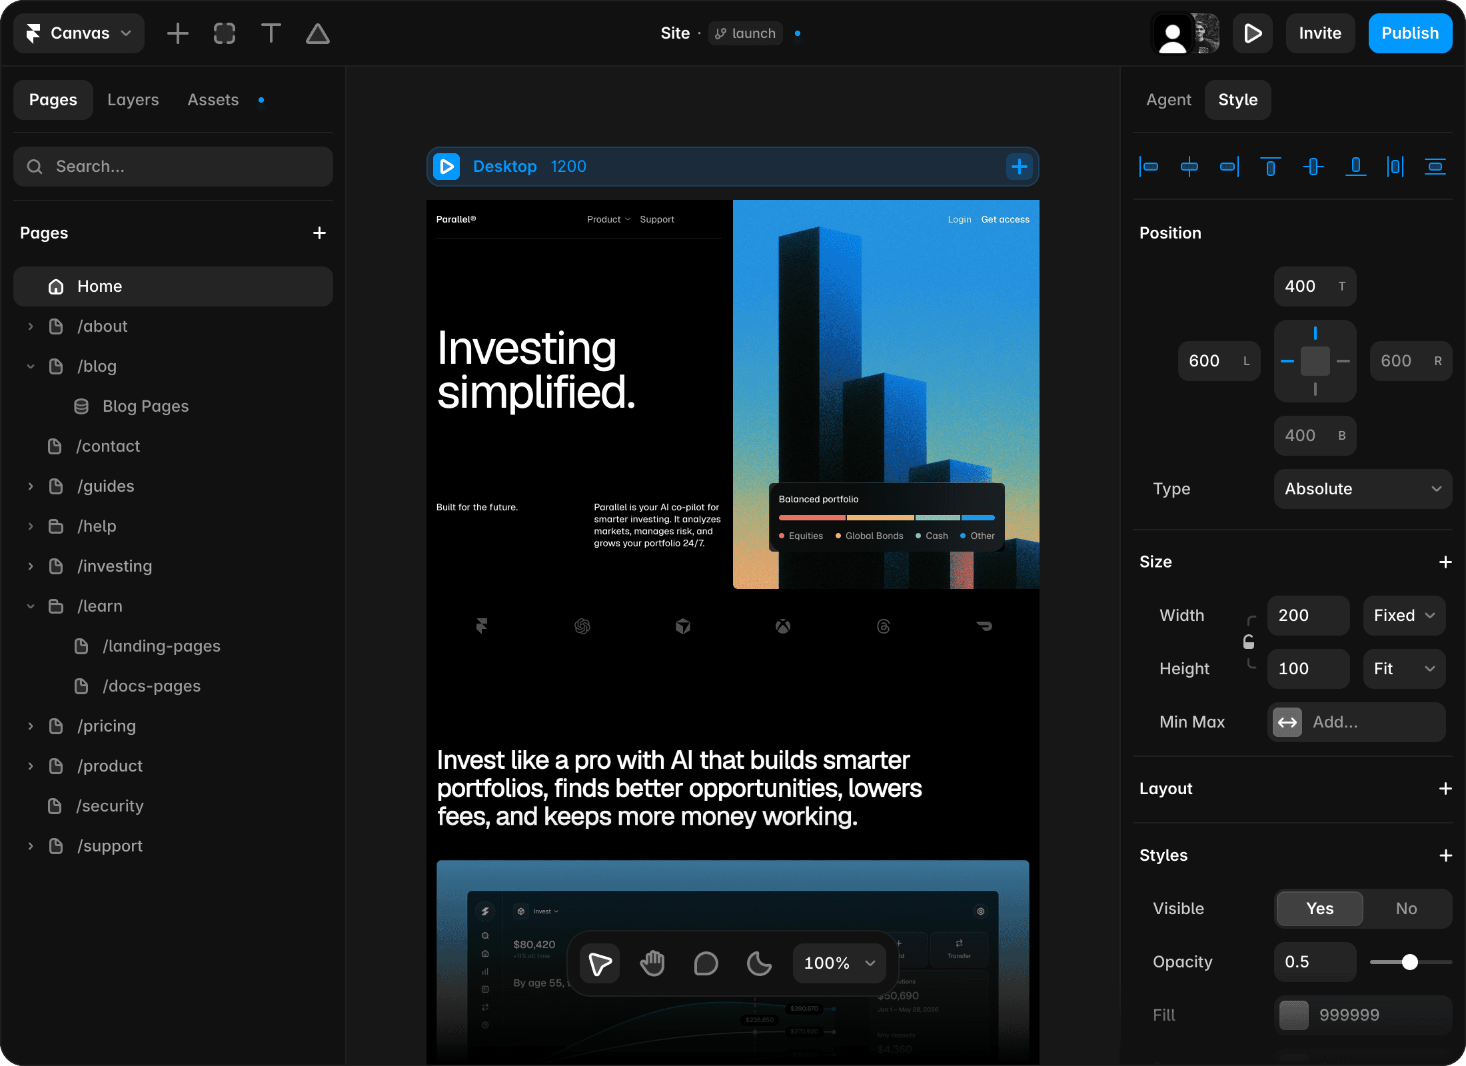
Task: Collapse the /blog page tree
Action: tap(31, 366)
